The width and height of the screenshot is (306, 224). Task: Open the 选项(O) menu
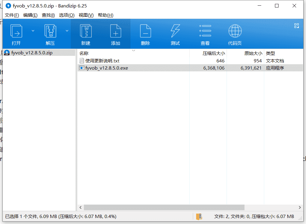pyautogui.click(x=67, y=15)
